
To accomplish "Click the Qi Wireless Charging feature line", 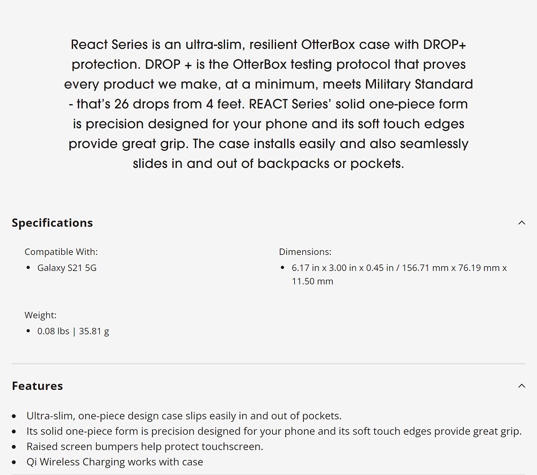I will (x=115, y=462).
